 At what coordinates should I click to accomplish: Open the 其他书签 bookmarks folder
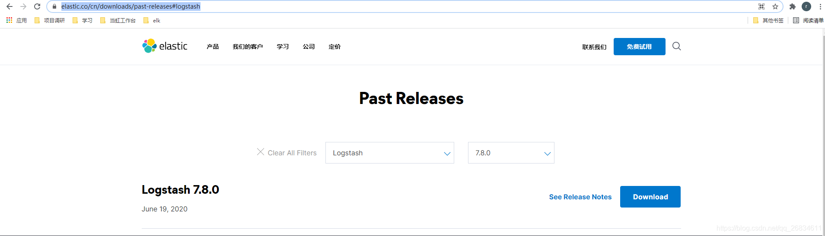click(768, 20)
